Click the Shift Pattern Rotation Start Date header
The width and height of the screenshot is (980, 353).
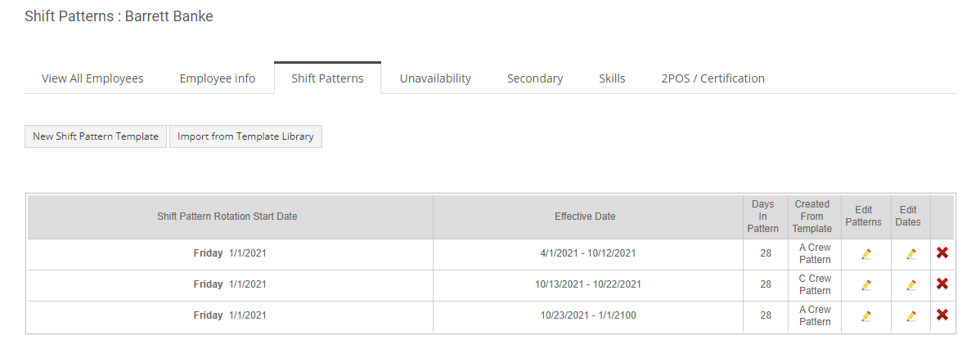[x=227, y=217]
